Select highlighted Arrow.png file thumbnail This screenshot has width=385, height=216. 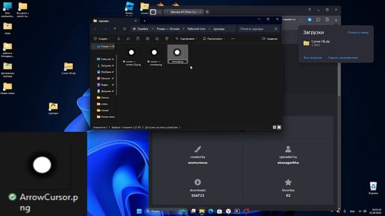177,54
